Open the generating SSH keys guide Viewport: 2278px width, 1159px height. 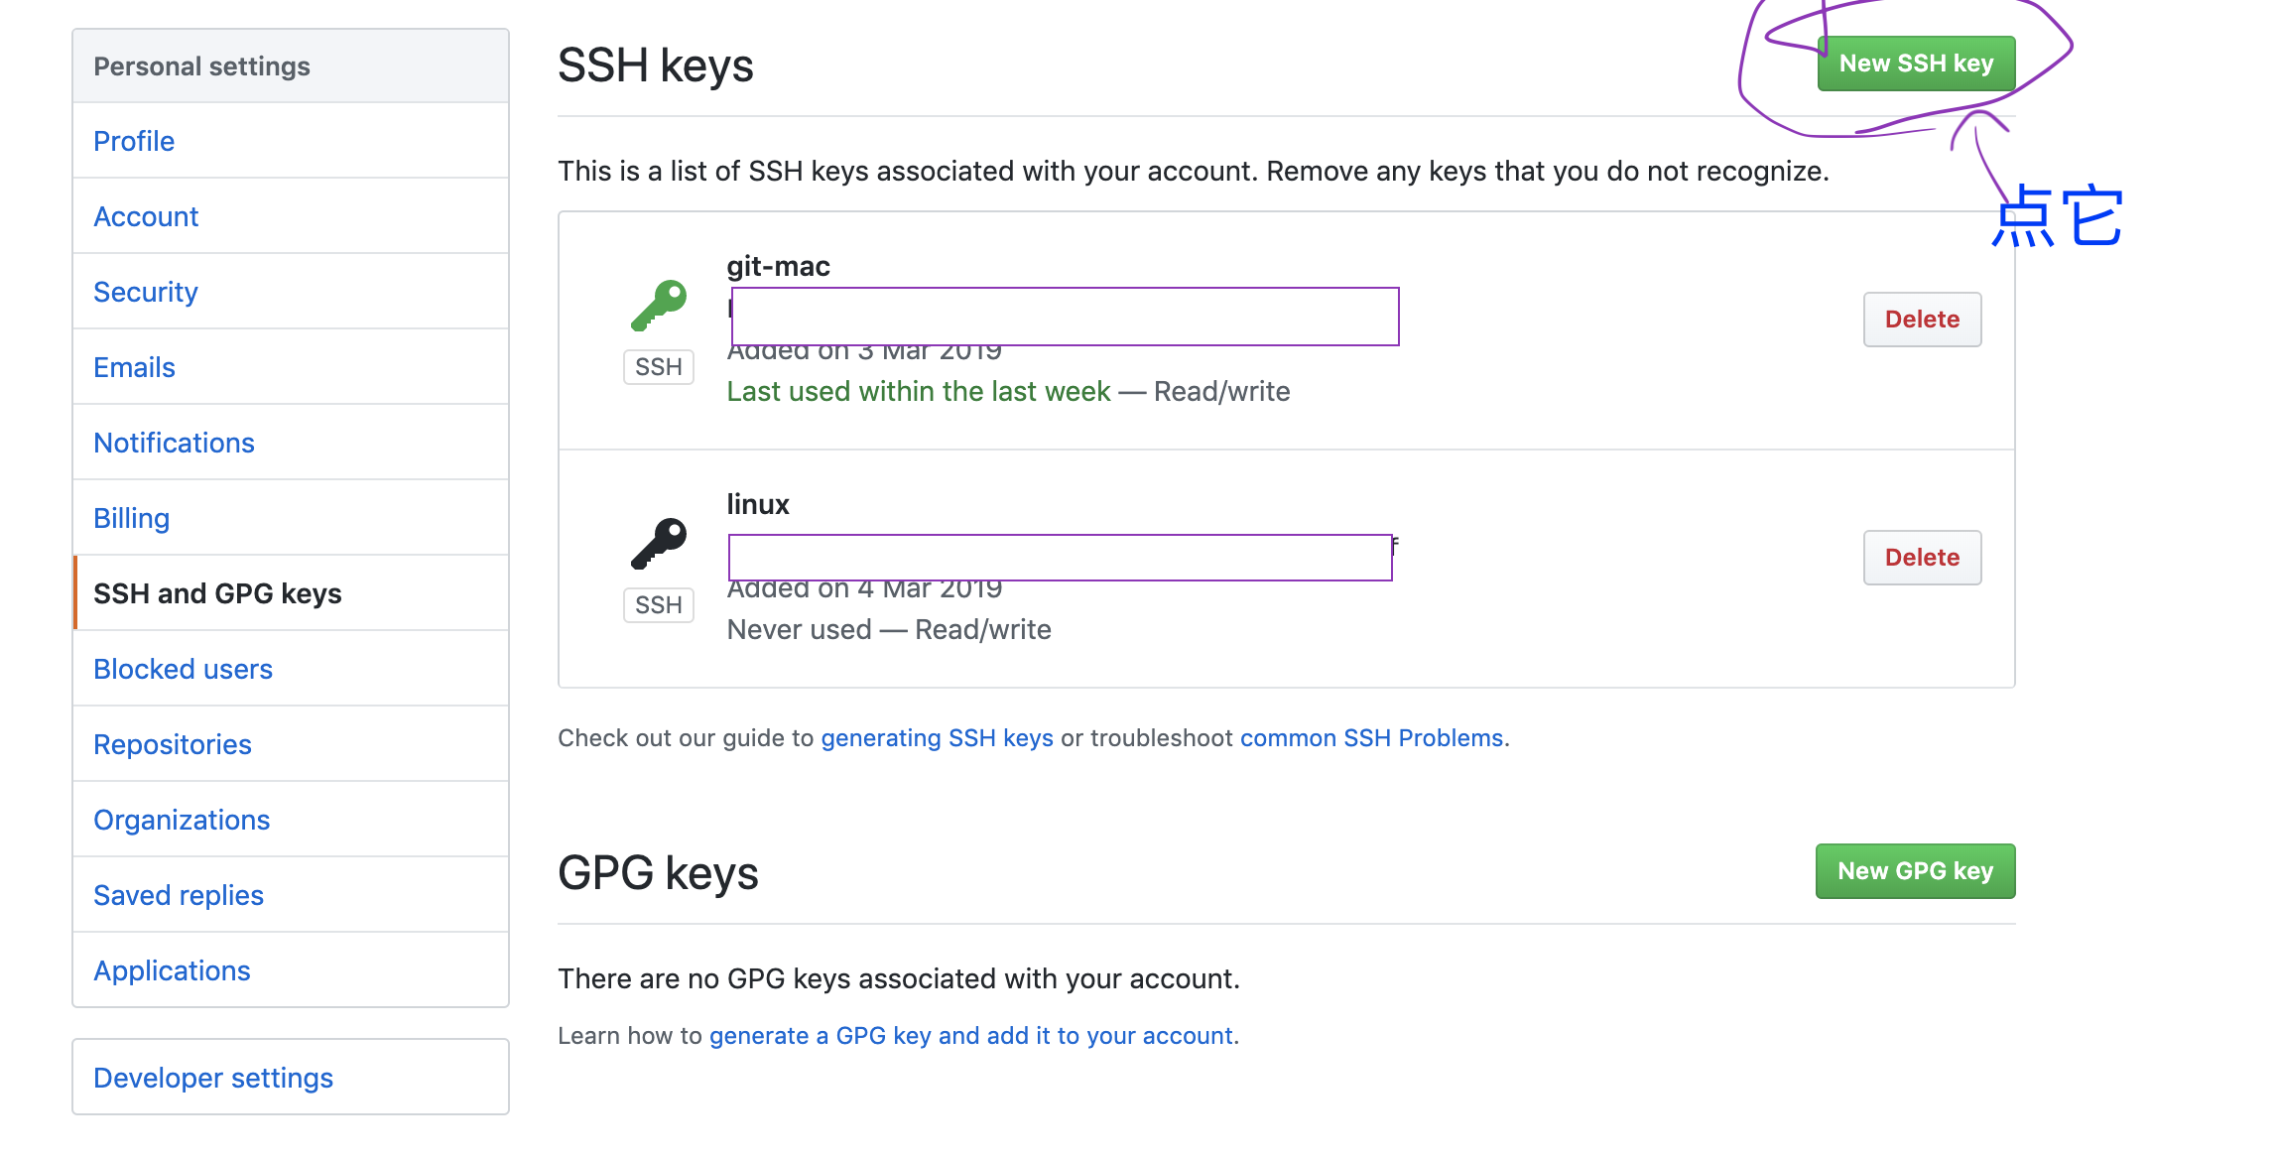click(x=937, y=738)
